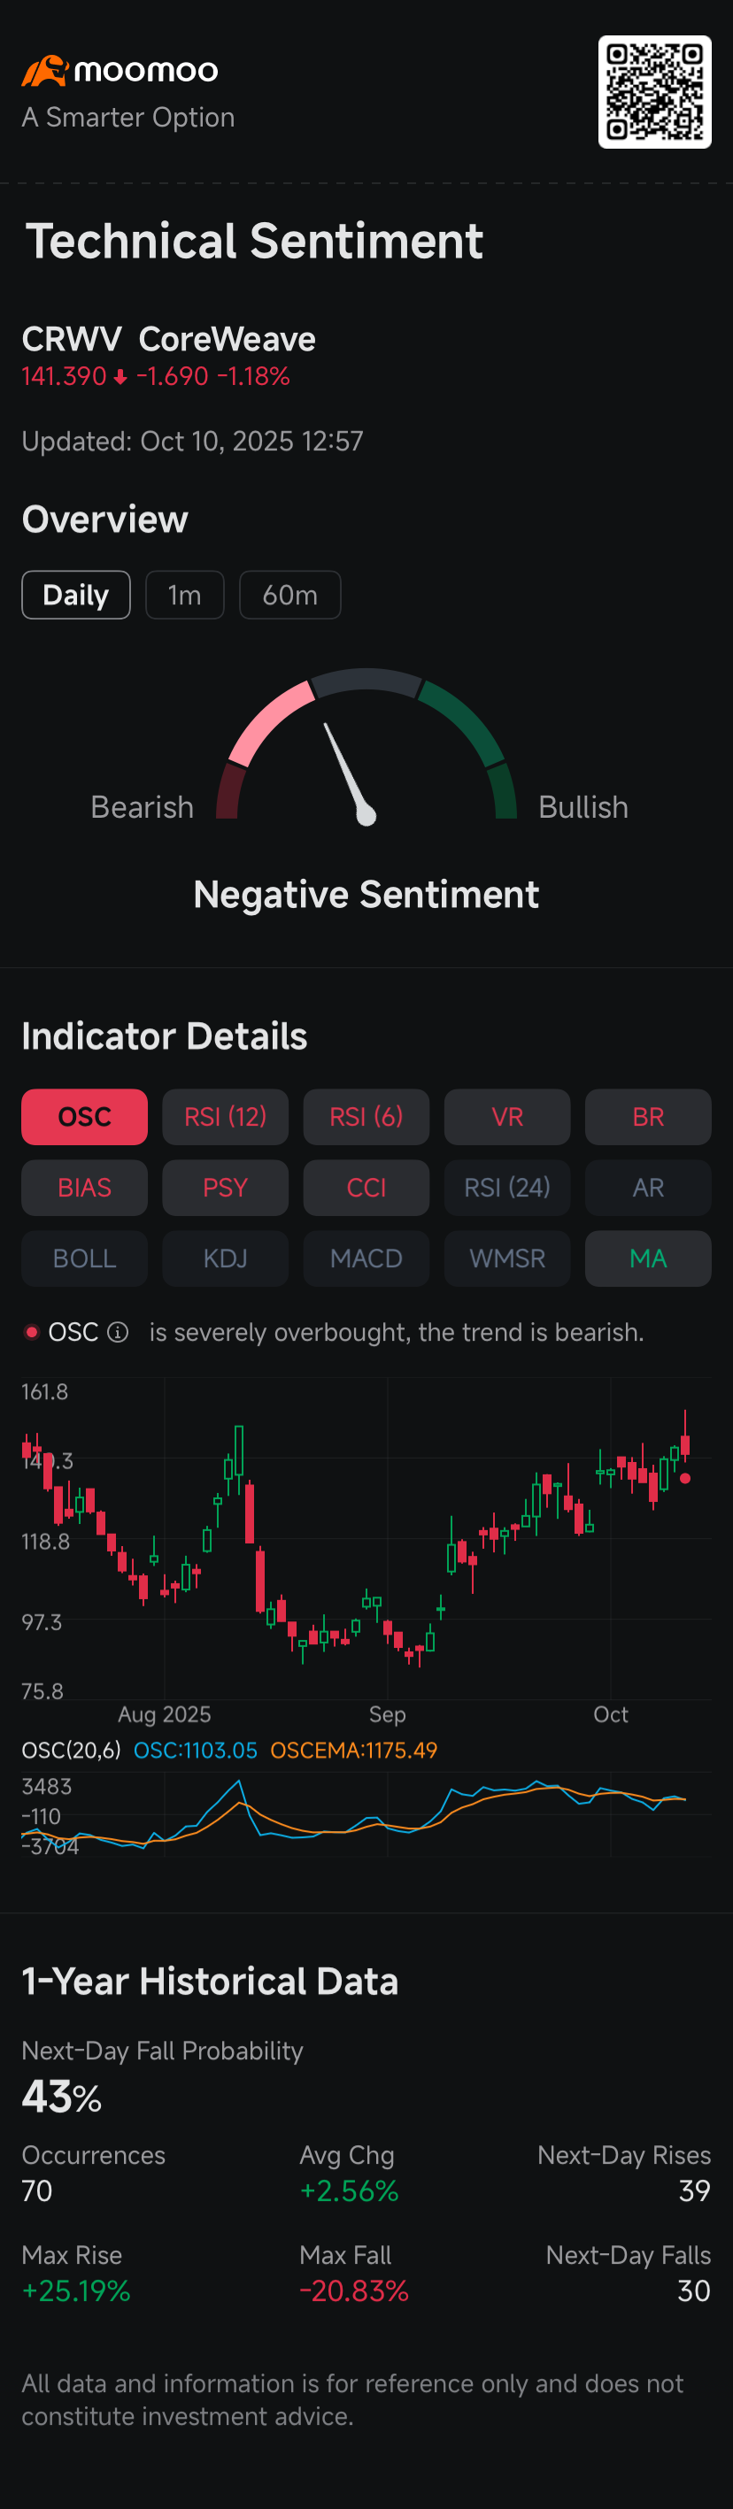
Task: Switch to the 1m timeframe
Action: click(184, 594)
